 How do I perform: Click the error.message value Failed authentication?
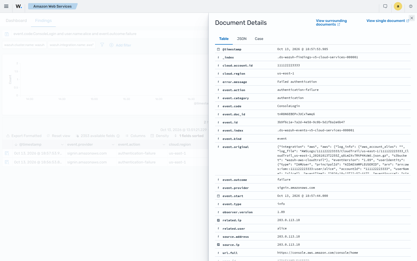tap(297, 82)
